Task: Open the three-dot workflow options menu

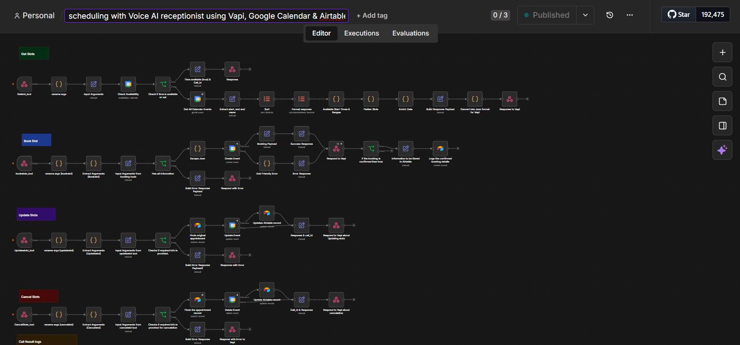Action: pyautogui.click(x=629, y=15)
